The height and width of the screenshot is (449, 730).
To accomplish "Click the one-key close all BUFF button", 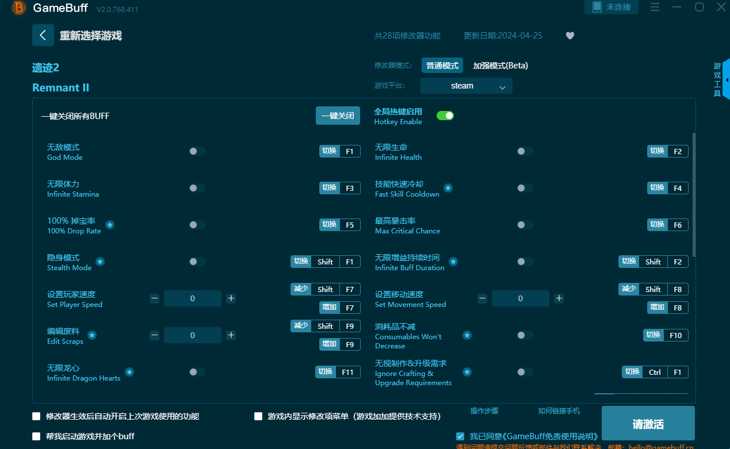I will click(338, 116).
